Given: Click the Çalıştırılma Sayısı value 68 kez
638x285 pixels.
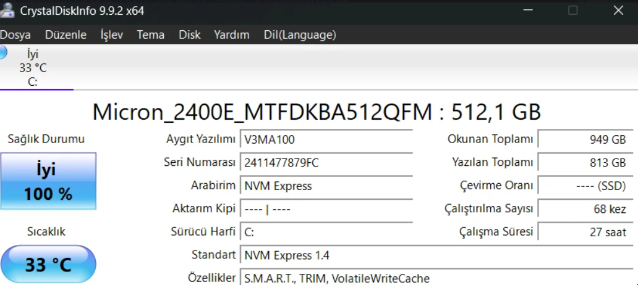Looking at the screenshot, I should click(x=585, y=209).
